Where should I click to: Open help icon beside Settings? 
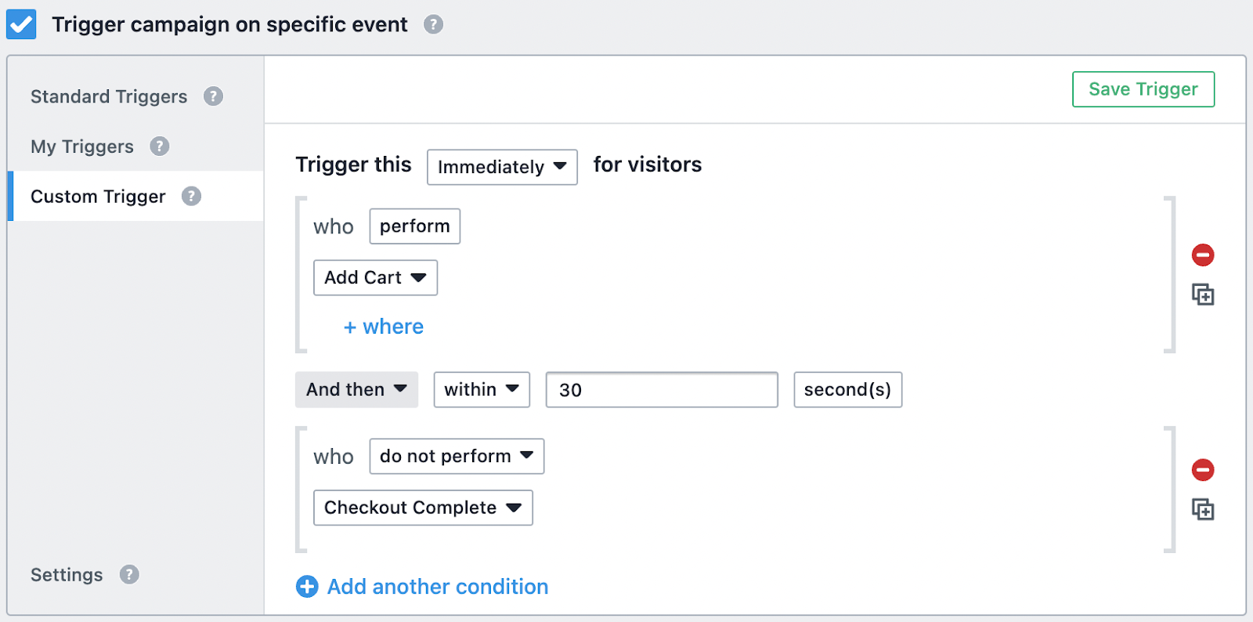coord(129,574)
